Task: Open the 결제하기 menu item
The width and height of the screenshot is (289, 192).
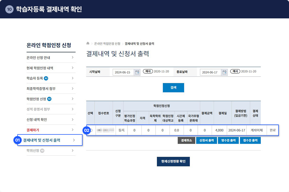Action: [x=33, y=130]
